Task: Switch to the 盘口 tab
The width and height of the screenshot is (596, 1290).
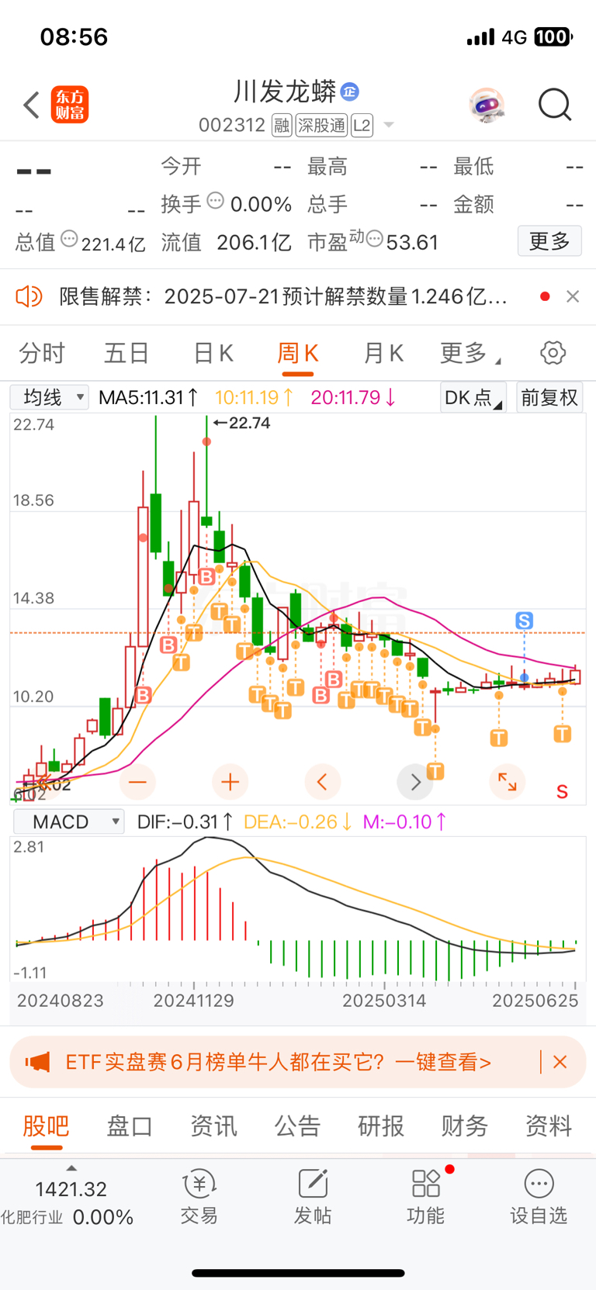Action: [130, 1126]
